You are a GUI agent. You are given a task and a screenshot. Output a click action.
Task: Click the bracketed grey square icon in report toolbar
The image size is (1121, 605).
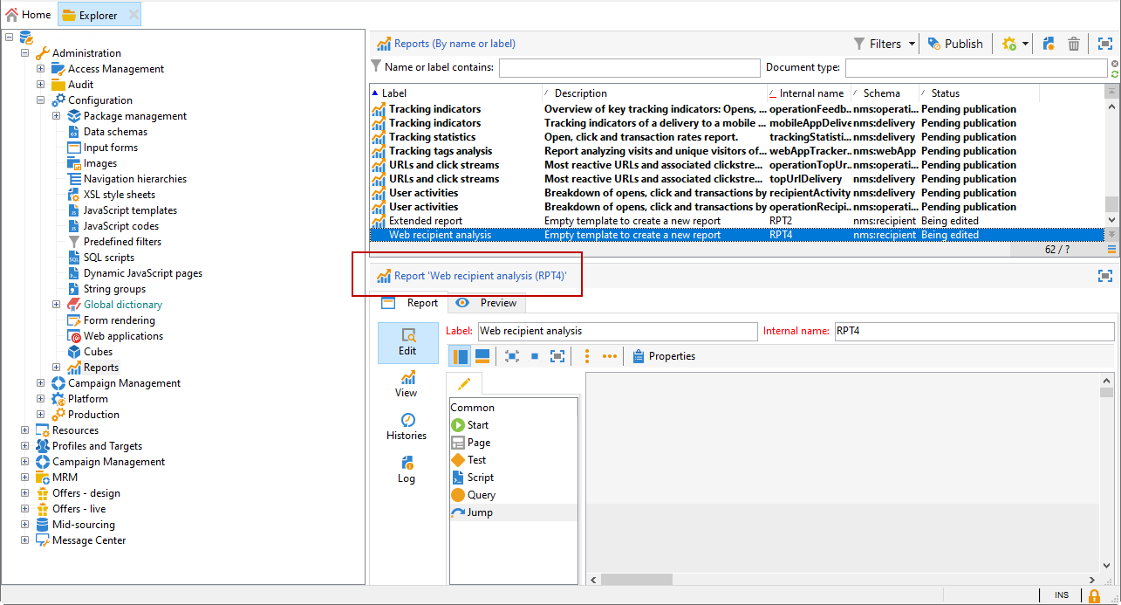coord(557,356)
